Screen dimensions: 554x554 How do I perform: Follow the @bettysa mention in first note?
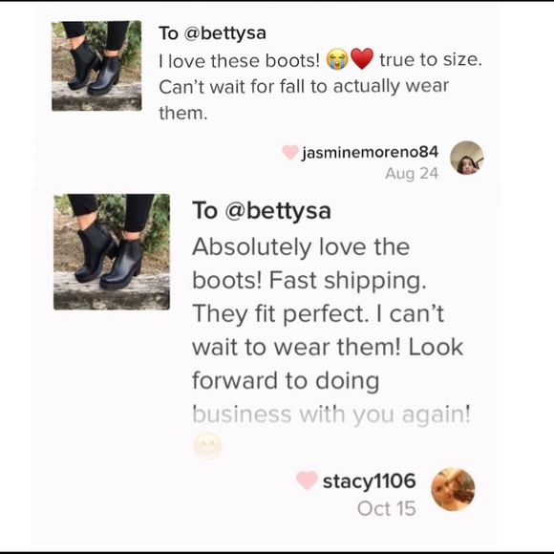[x=224, y=33]
